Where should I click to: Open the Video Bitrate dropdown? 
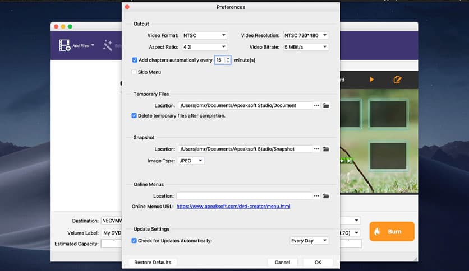306,47
